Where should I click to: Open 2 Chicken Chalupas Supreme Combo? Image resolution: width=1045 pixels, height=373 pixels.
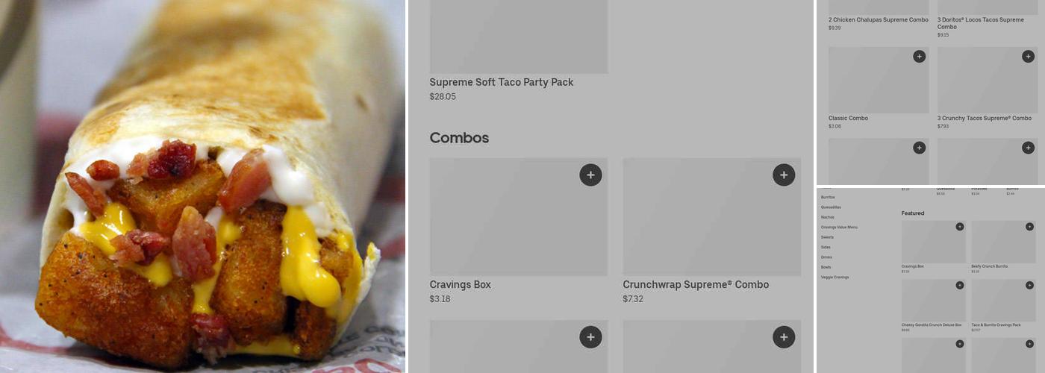pos(878,19)
